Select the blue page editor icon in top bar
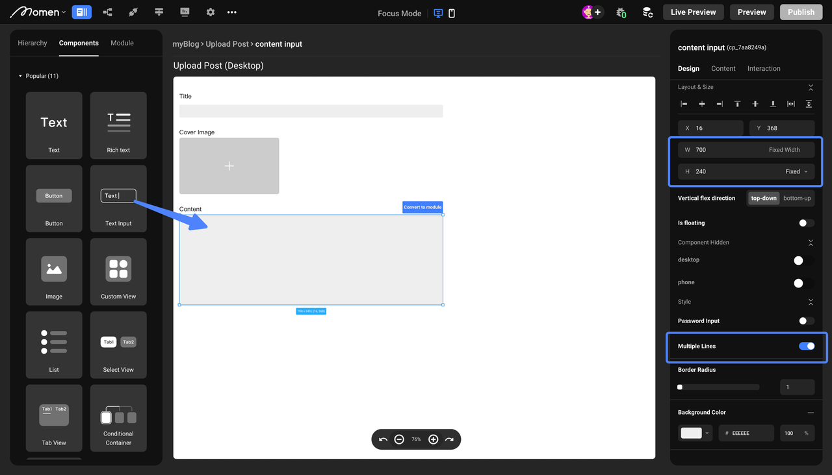Viewport: 832px width, 475px height. tap(81, 12)
